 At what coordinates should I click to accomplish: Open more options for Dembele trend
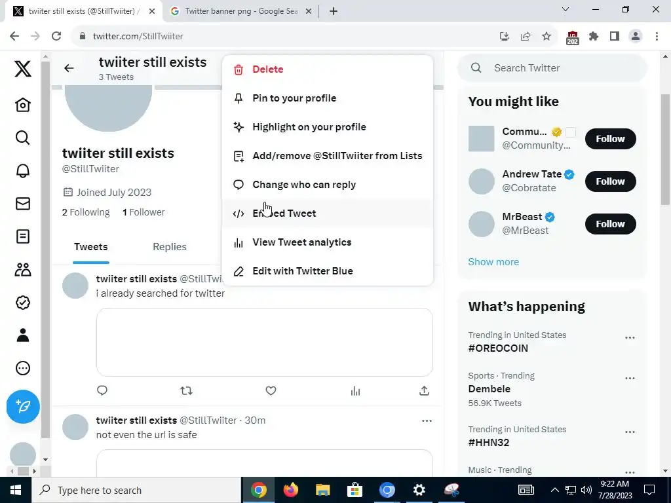click(x=630, y=379)
